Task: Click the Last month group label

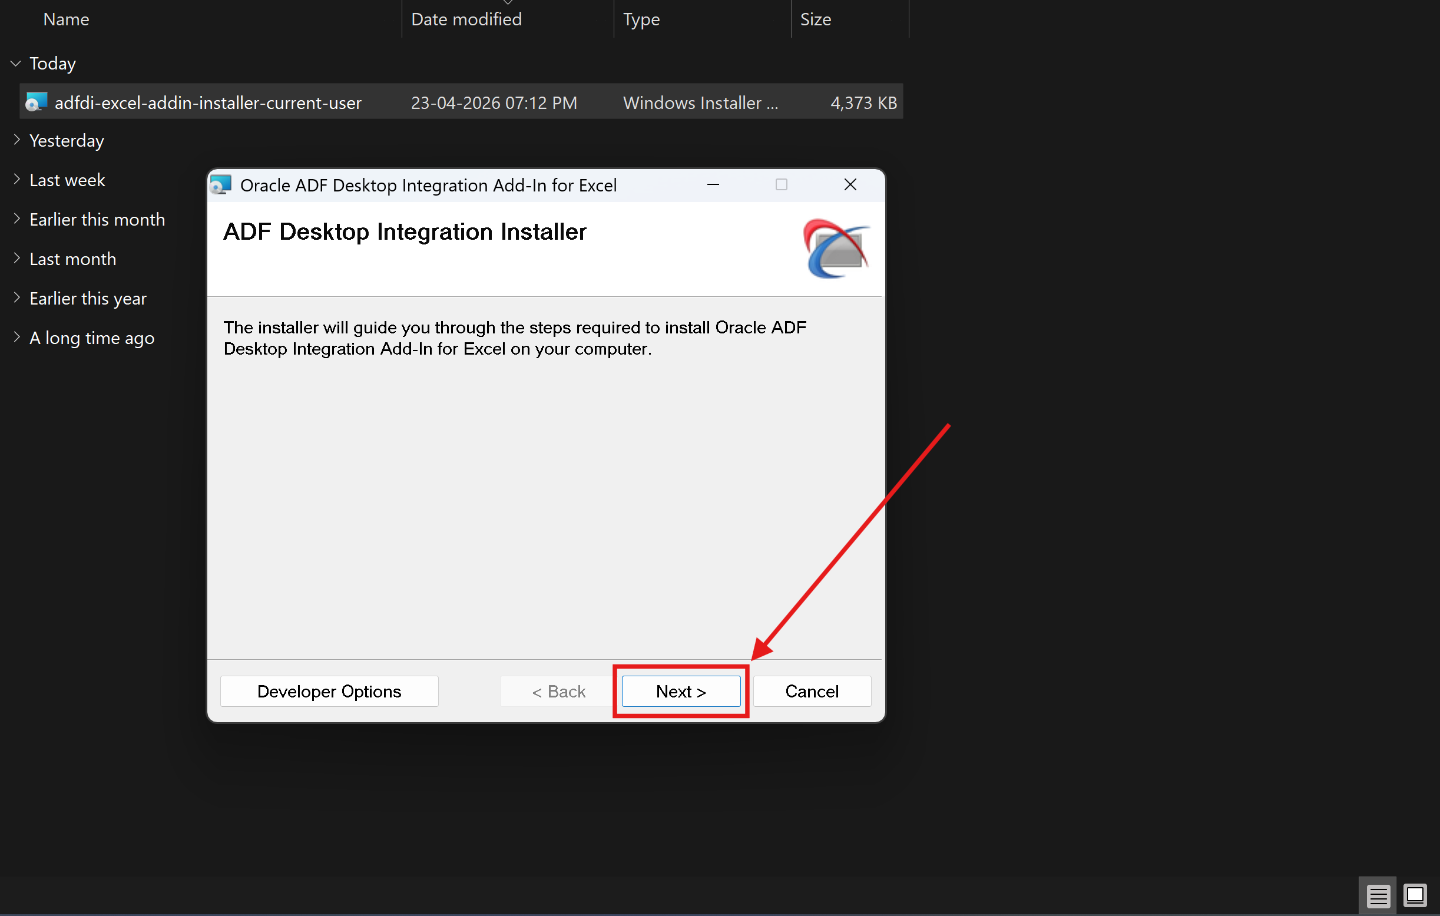Action: coord(72,259)
